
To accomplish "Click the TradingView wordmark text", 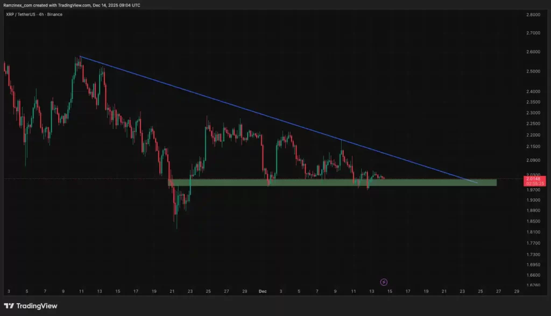I will click(37, 306).
